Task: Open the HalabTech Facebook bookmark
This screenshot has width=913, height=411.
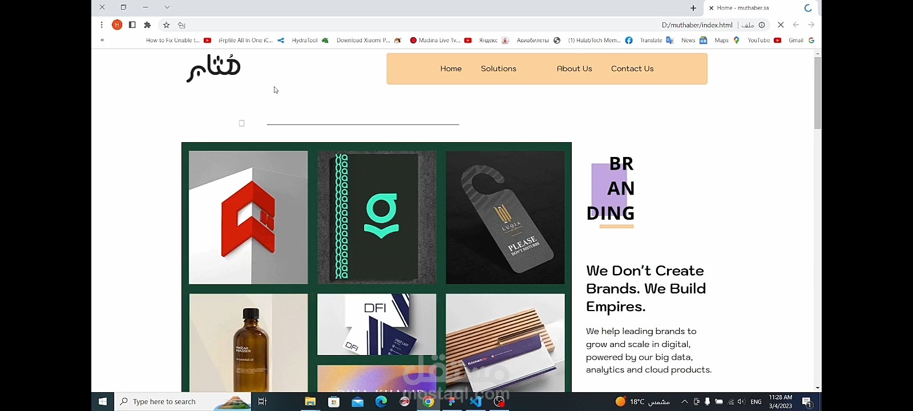Action: pos(600,40)
